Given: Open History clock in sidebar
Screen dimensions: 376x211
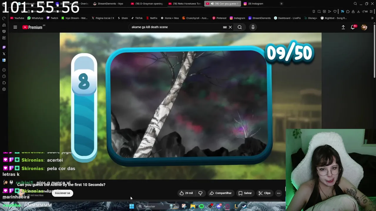Looking at the screenshot, I should pyautogui.click(x=4, y=76).
